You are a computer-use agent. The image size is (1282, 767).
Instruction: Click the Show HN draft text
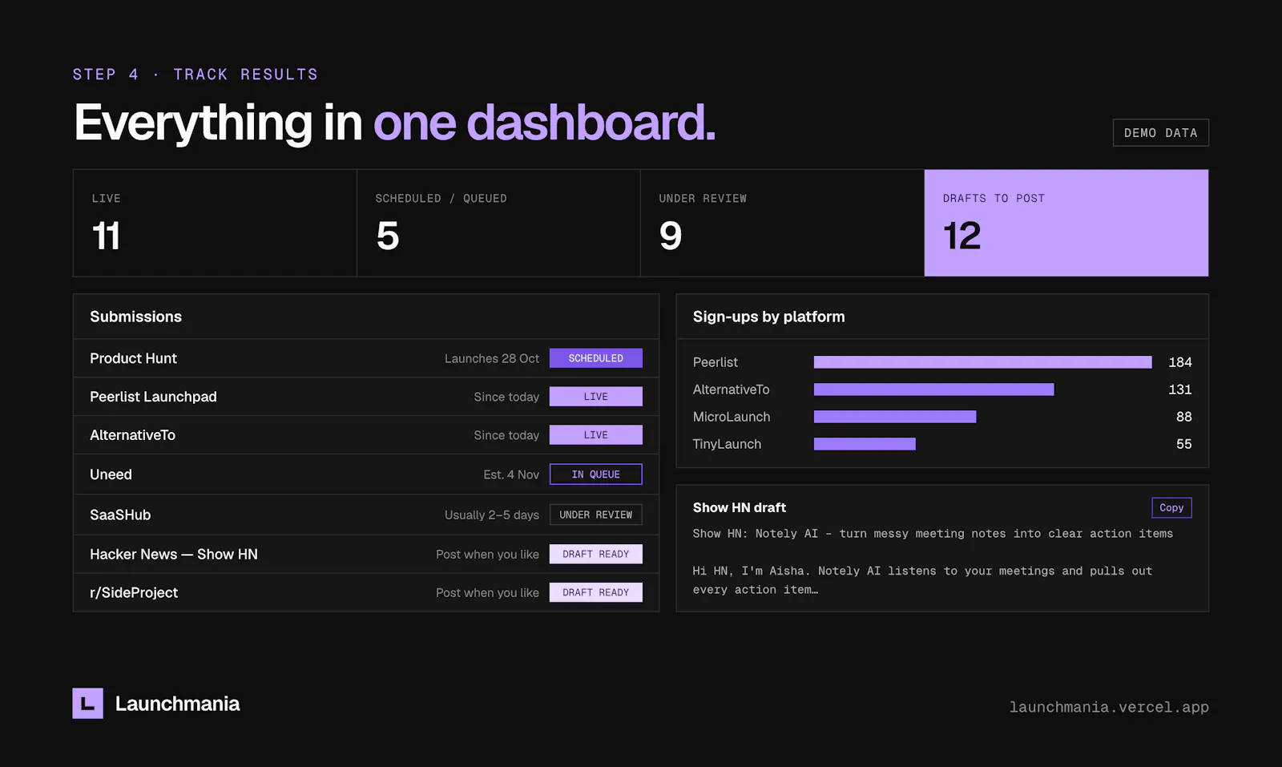point(933,561)
